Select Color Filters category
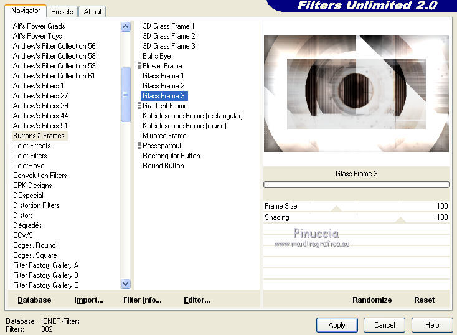Screen dimensions: 457x335 pos(30,156)
